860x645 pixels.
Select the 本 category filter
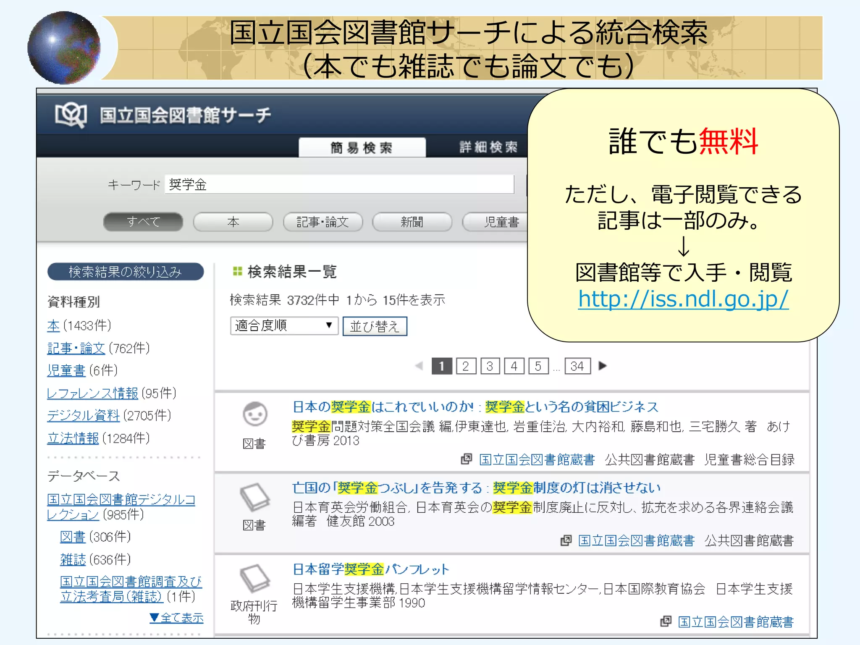(x=233, y=222)
